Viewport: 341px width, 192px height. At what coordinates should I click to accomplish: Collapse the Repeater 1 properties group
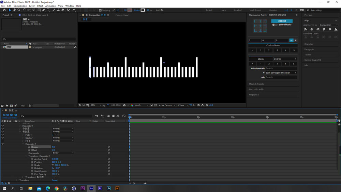point(23,144)
